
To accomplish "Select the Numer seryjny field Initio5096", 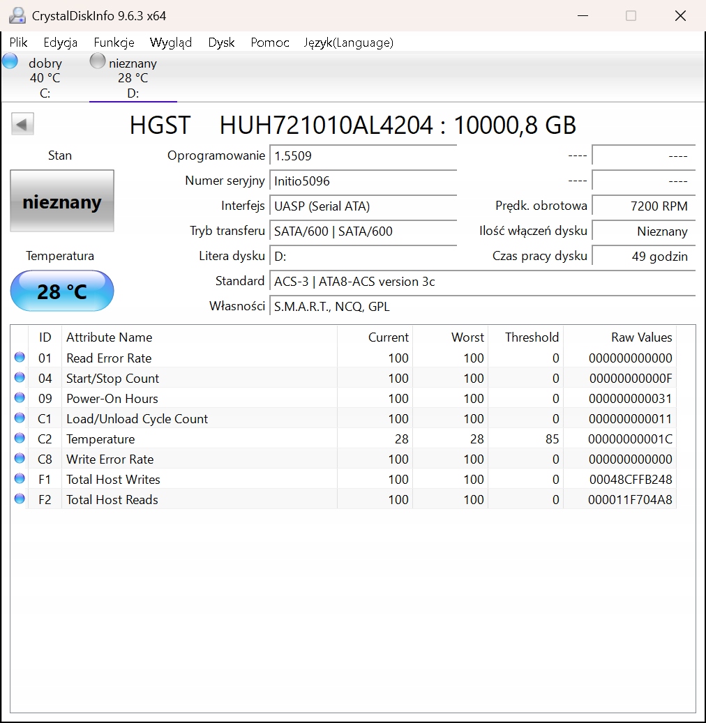I will [x=363, y=181].
